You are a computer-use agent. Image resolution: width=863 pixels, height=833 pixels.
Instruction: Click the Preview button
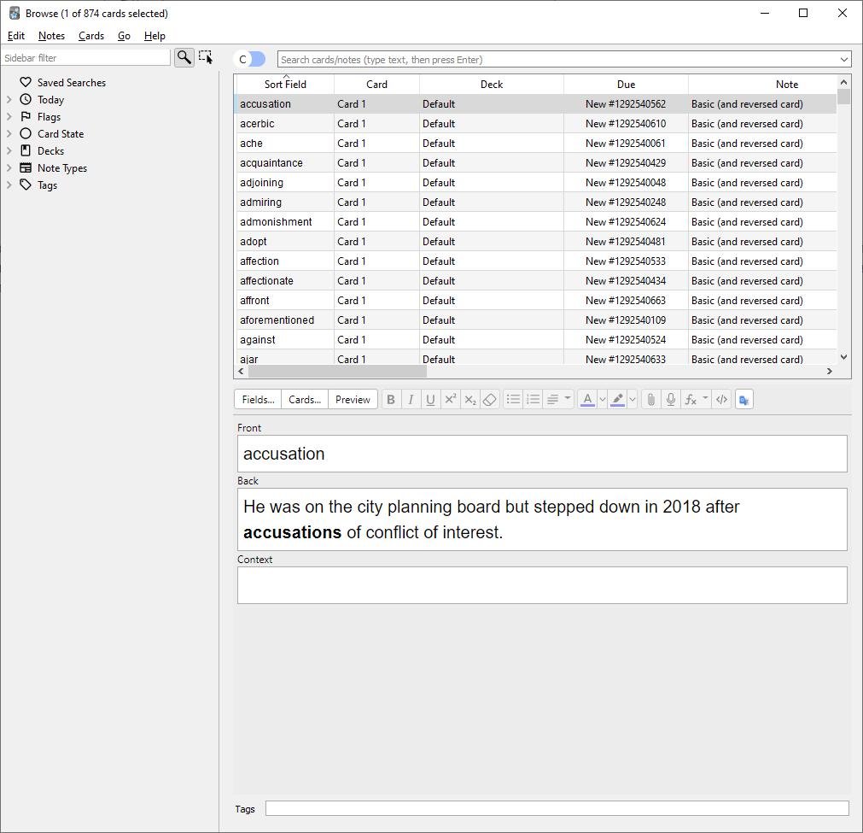pyautogui.click(x=353, y=400)
